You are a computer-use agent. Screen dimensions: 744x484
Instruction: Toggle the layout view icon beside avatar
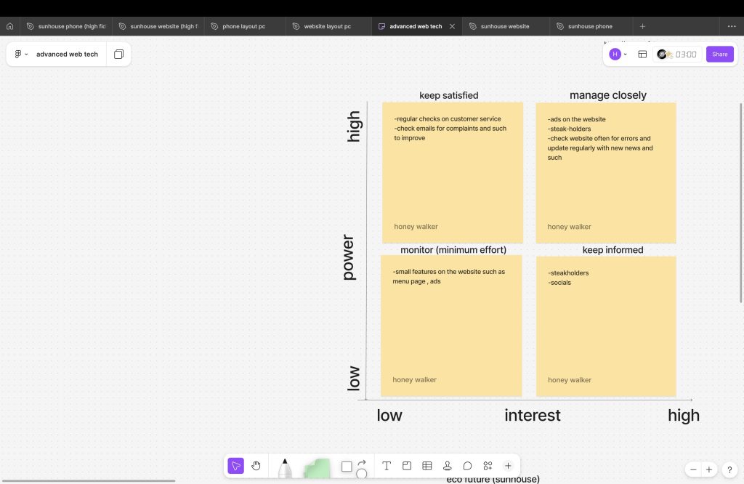[x=642, y=55]
